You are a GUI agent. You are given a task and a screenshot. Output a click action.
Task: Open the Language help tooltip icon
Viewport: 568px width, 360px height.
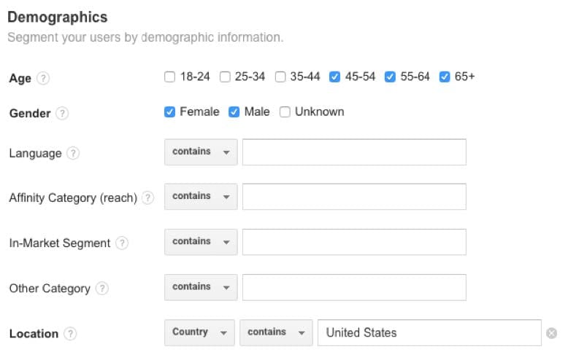pyautogui.click(x=73, y=153)
